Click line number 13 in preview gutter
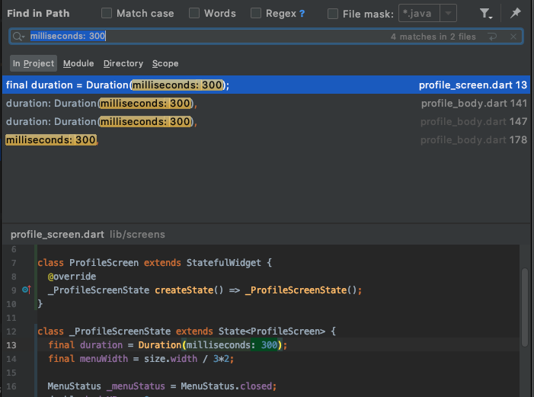The height and width of the screenshot is (397, 534). tap(11, 345)
